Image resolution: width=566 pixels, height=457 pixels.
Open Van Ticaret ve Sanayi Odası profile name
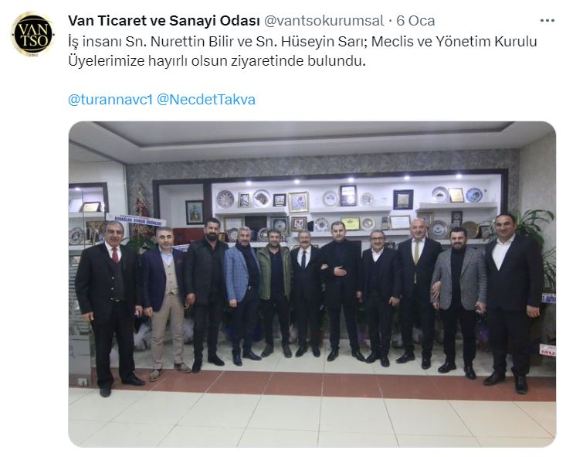click(x=164, y=21)
